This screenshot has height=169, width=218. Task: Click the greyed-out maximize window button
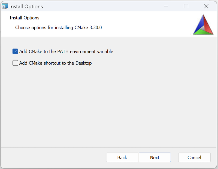(x=186, y=6)
